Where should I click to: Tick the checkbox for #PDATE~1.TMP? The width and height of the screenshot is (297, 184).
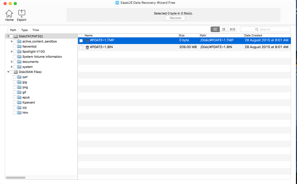[81, 41]
